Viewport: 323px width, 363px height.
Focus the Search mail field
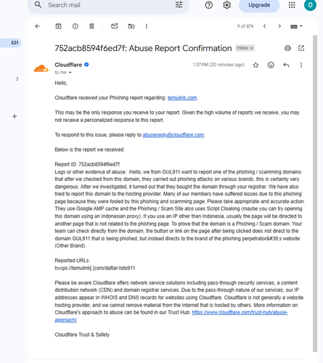click(108, 5)
